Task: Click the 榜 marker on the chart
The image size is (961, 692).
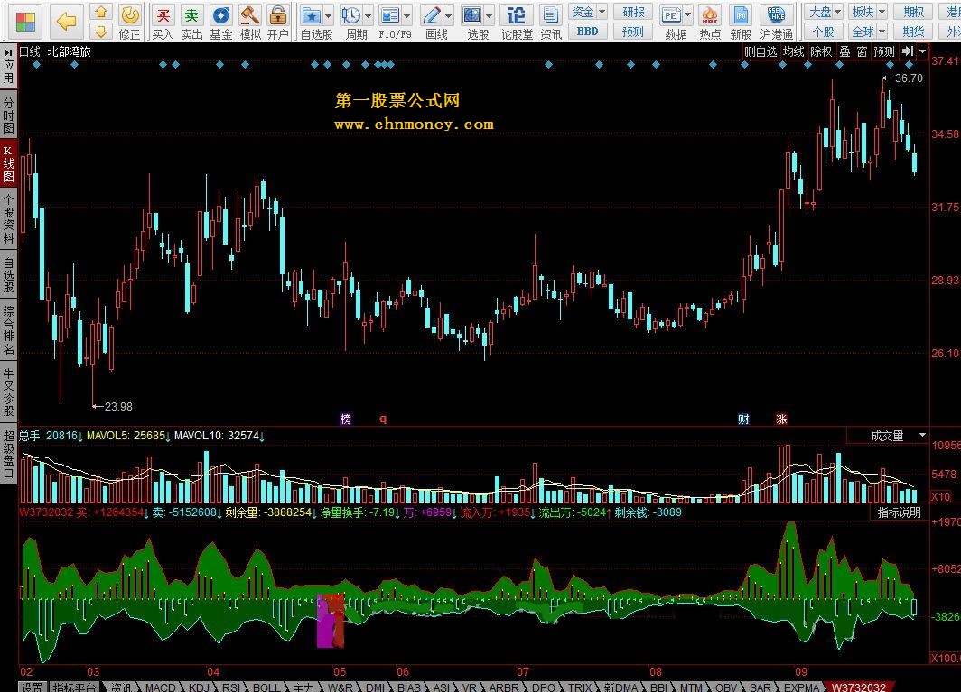Action: coord(346,419)
